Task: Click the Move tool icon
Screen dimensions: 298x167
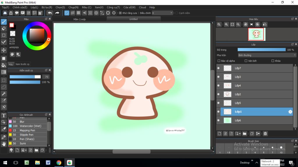Action: click(x=4, y=50)
